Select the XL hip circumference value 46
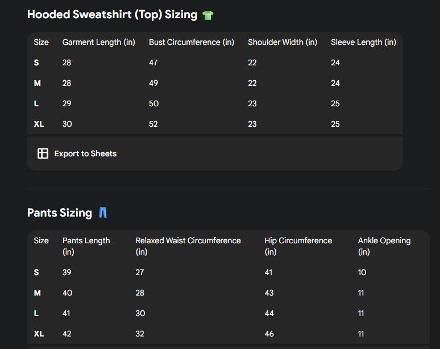 pos(269,334)
